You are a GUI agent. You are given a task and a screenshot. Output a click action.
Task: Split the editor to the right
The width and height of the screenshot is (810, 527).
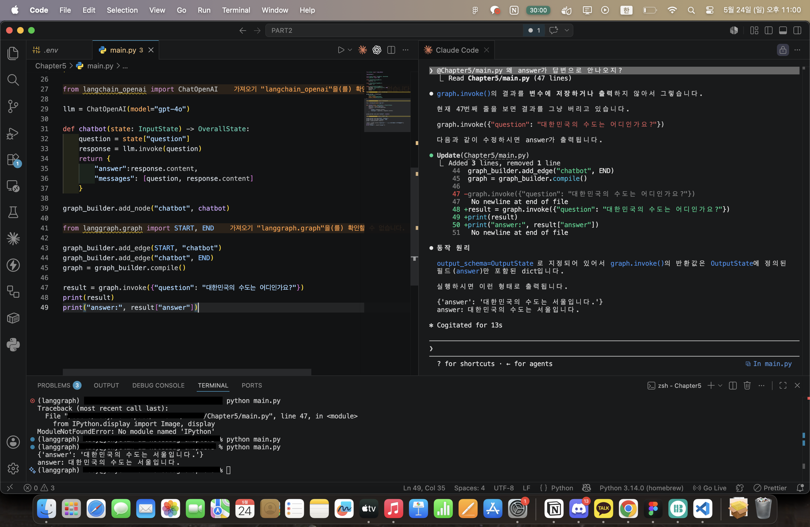coord(391,50)
